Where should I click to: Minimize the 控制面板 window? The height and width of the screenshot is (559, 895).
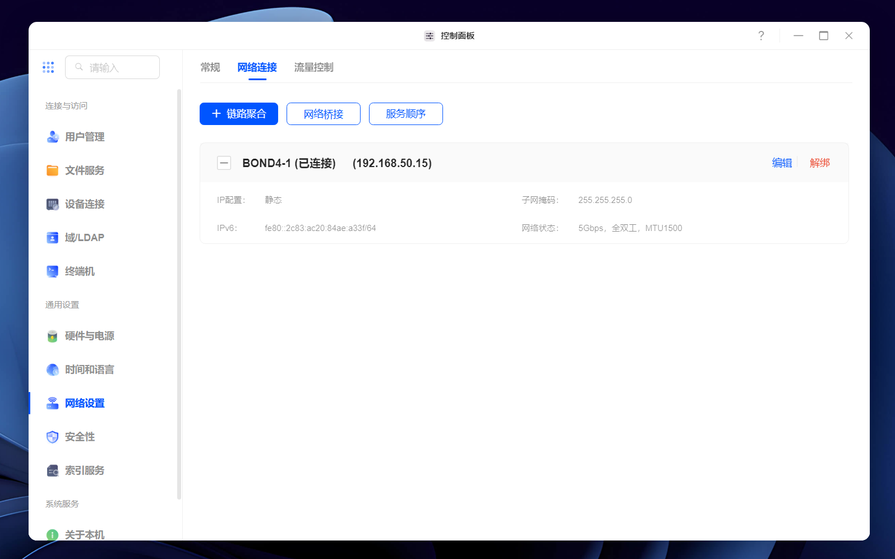[799, 36]
